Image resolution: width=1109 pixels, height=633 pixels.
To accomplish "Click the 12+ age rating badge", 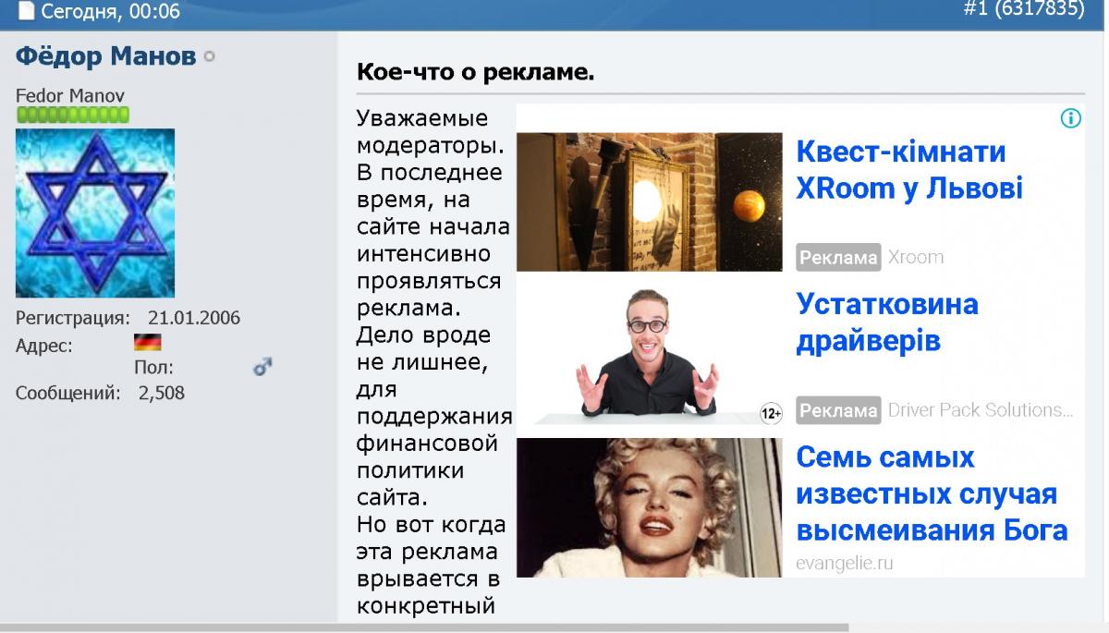I will pos(771,413).
